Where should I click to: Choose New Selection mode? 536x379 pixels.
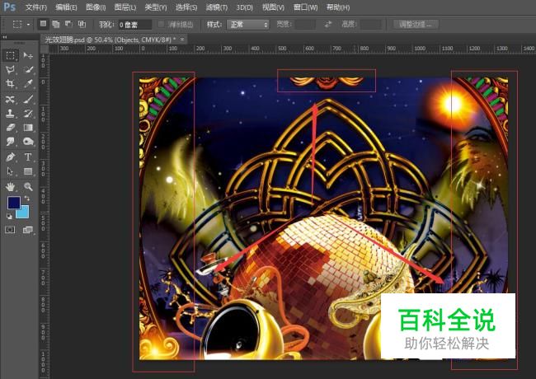pyautogui.click(x=43, y=24)
